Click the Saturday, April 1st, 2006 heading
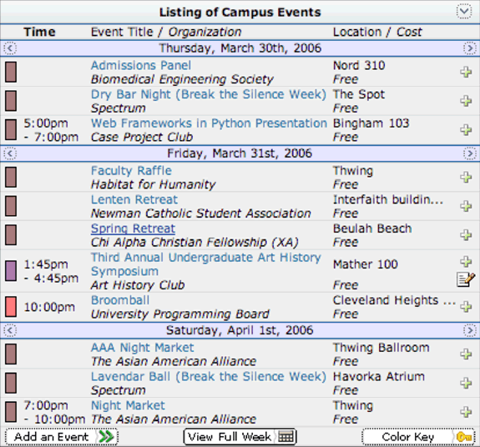480x447 pixels. 240,330
